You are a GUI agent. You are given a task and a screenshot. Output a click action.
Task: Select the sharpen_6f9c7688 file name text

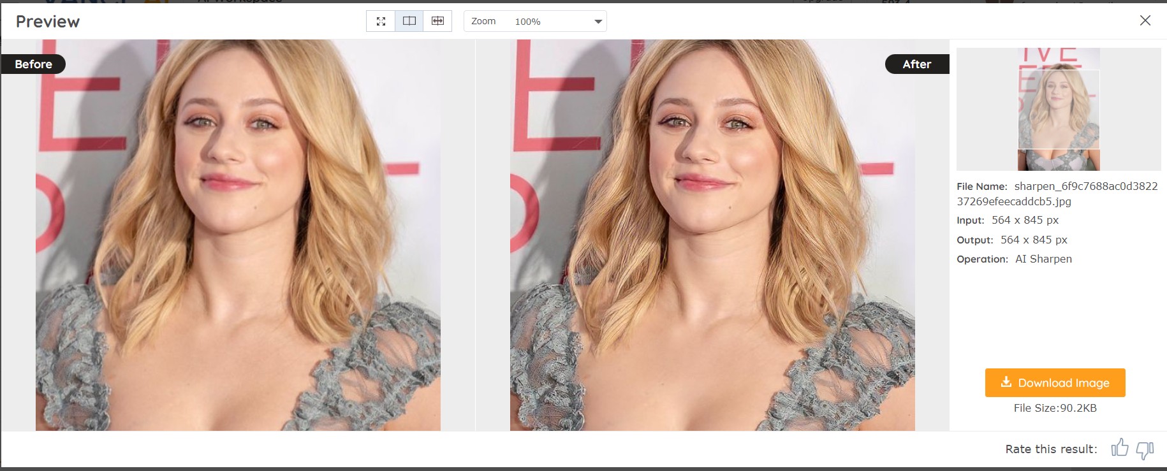tap(1085, 187)
